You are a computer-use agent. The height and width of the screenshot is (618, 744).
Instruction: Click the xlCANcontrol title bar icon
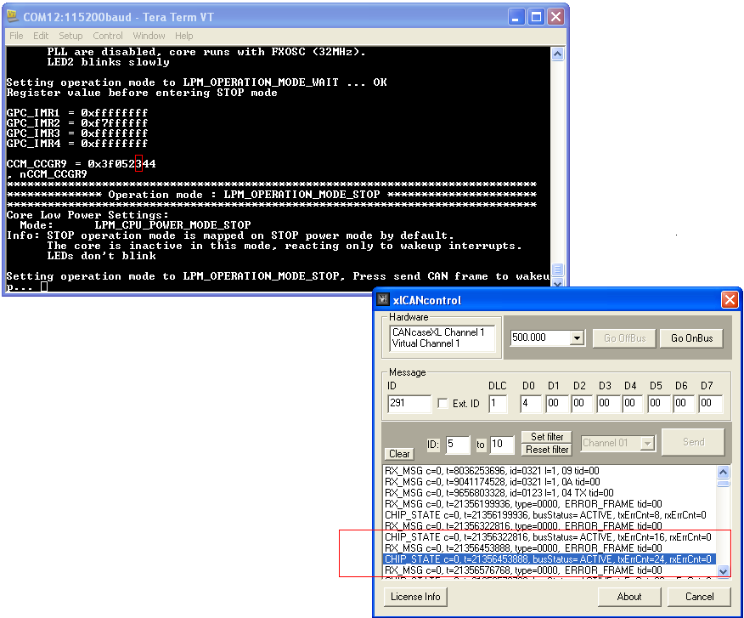pos(383,299)
